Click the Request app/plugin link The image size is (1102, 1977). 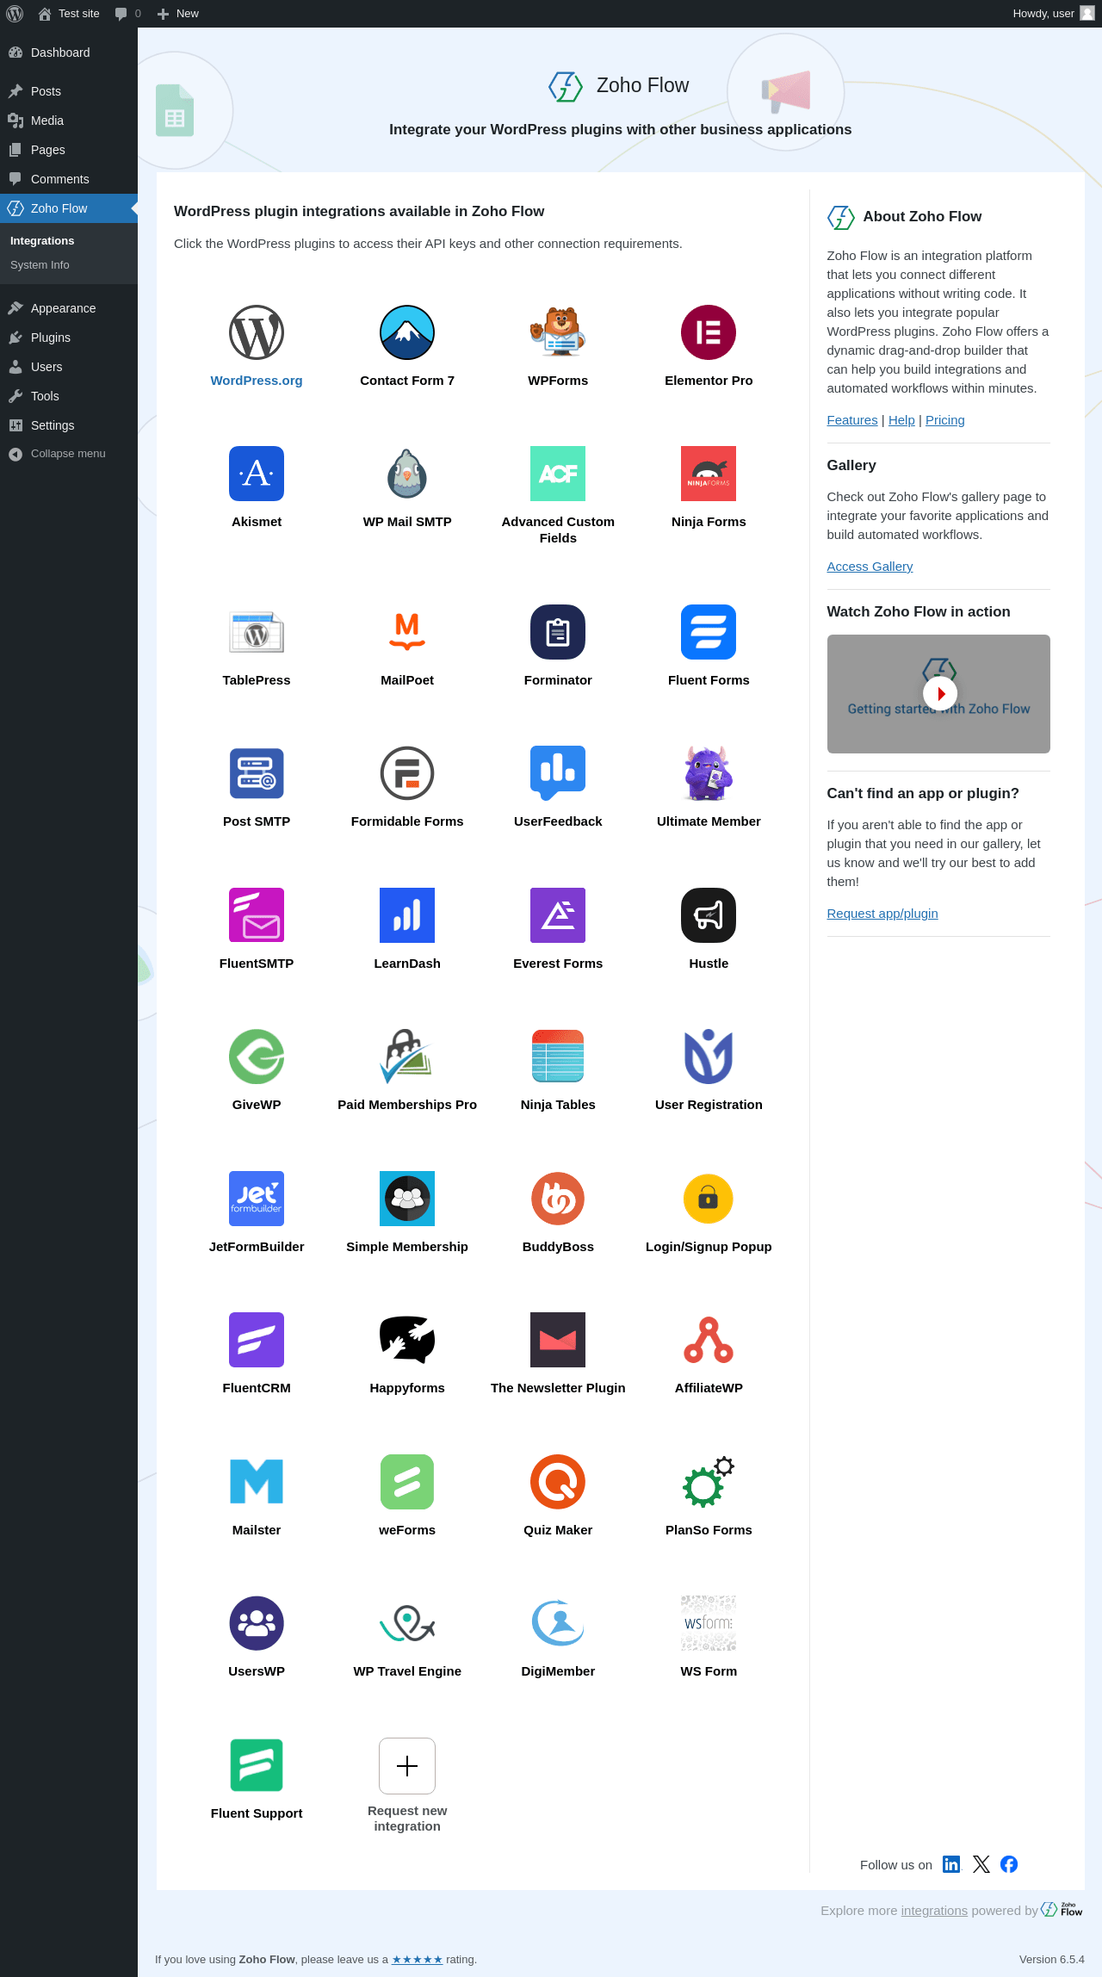click(882, 914)
